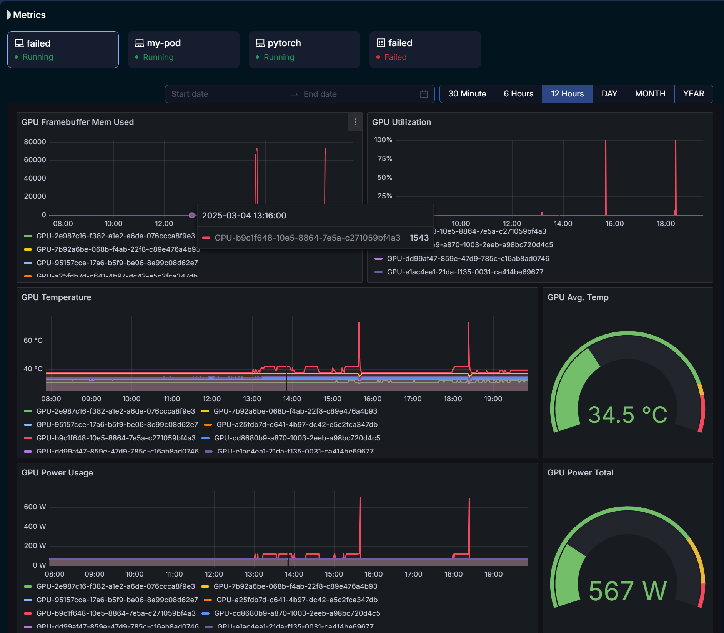Toggle GPU-2e987c16 series in Temperature legend

[x=115, y=411]
